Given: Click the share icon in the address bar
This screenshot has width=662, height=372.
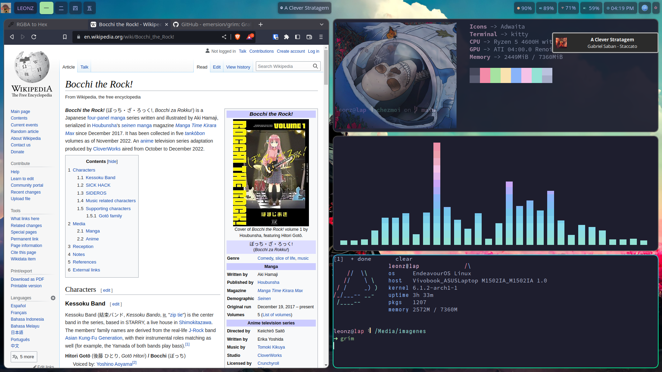Looking at the screenshot, I should tap(224, 37).
